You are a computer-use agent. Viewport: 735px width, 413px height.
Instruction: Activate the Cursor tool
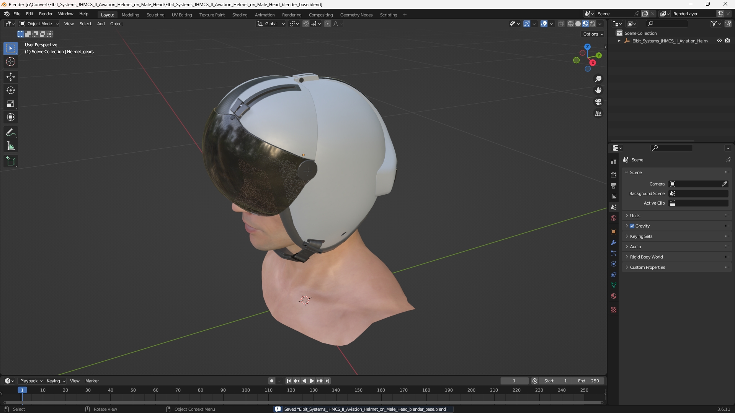click(11, 62)
